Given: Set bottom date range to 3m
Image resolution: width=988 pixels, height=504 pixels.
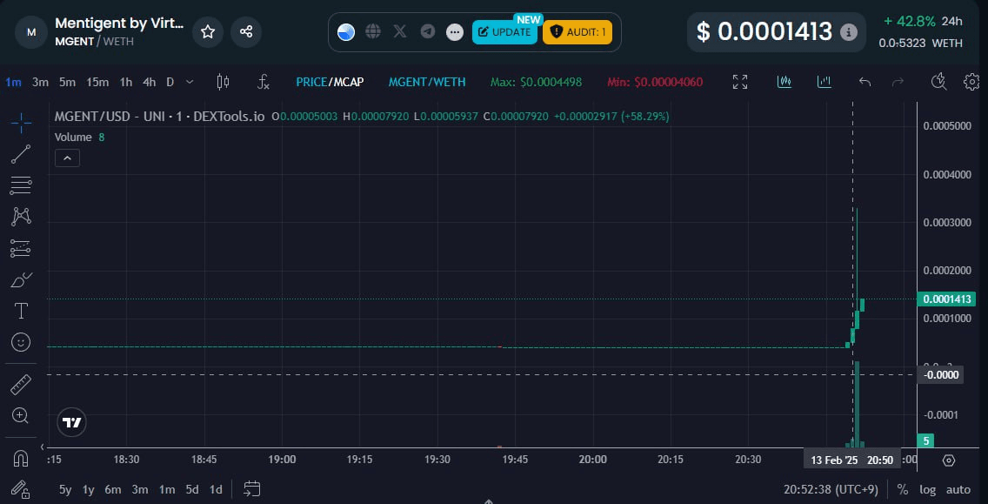Looking at the screenshot, I should pyautogui.click(x=140, y=489).
